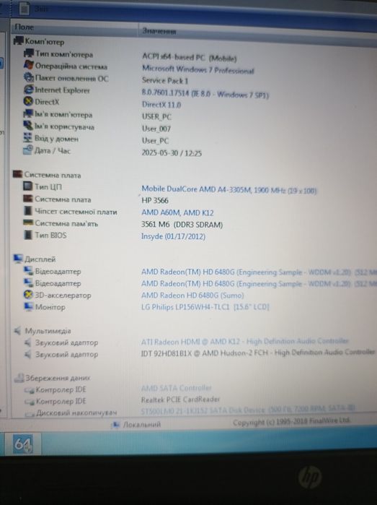Screen dimensions: 377x505
Task: Click the Системна пам'ять memory icon
Action: pos(28,223)
